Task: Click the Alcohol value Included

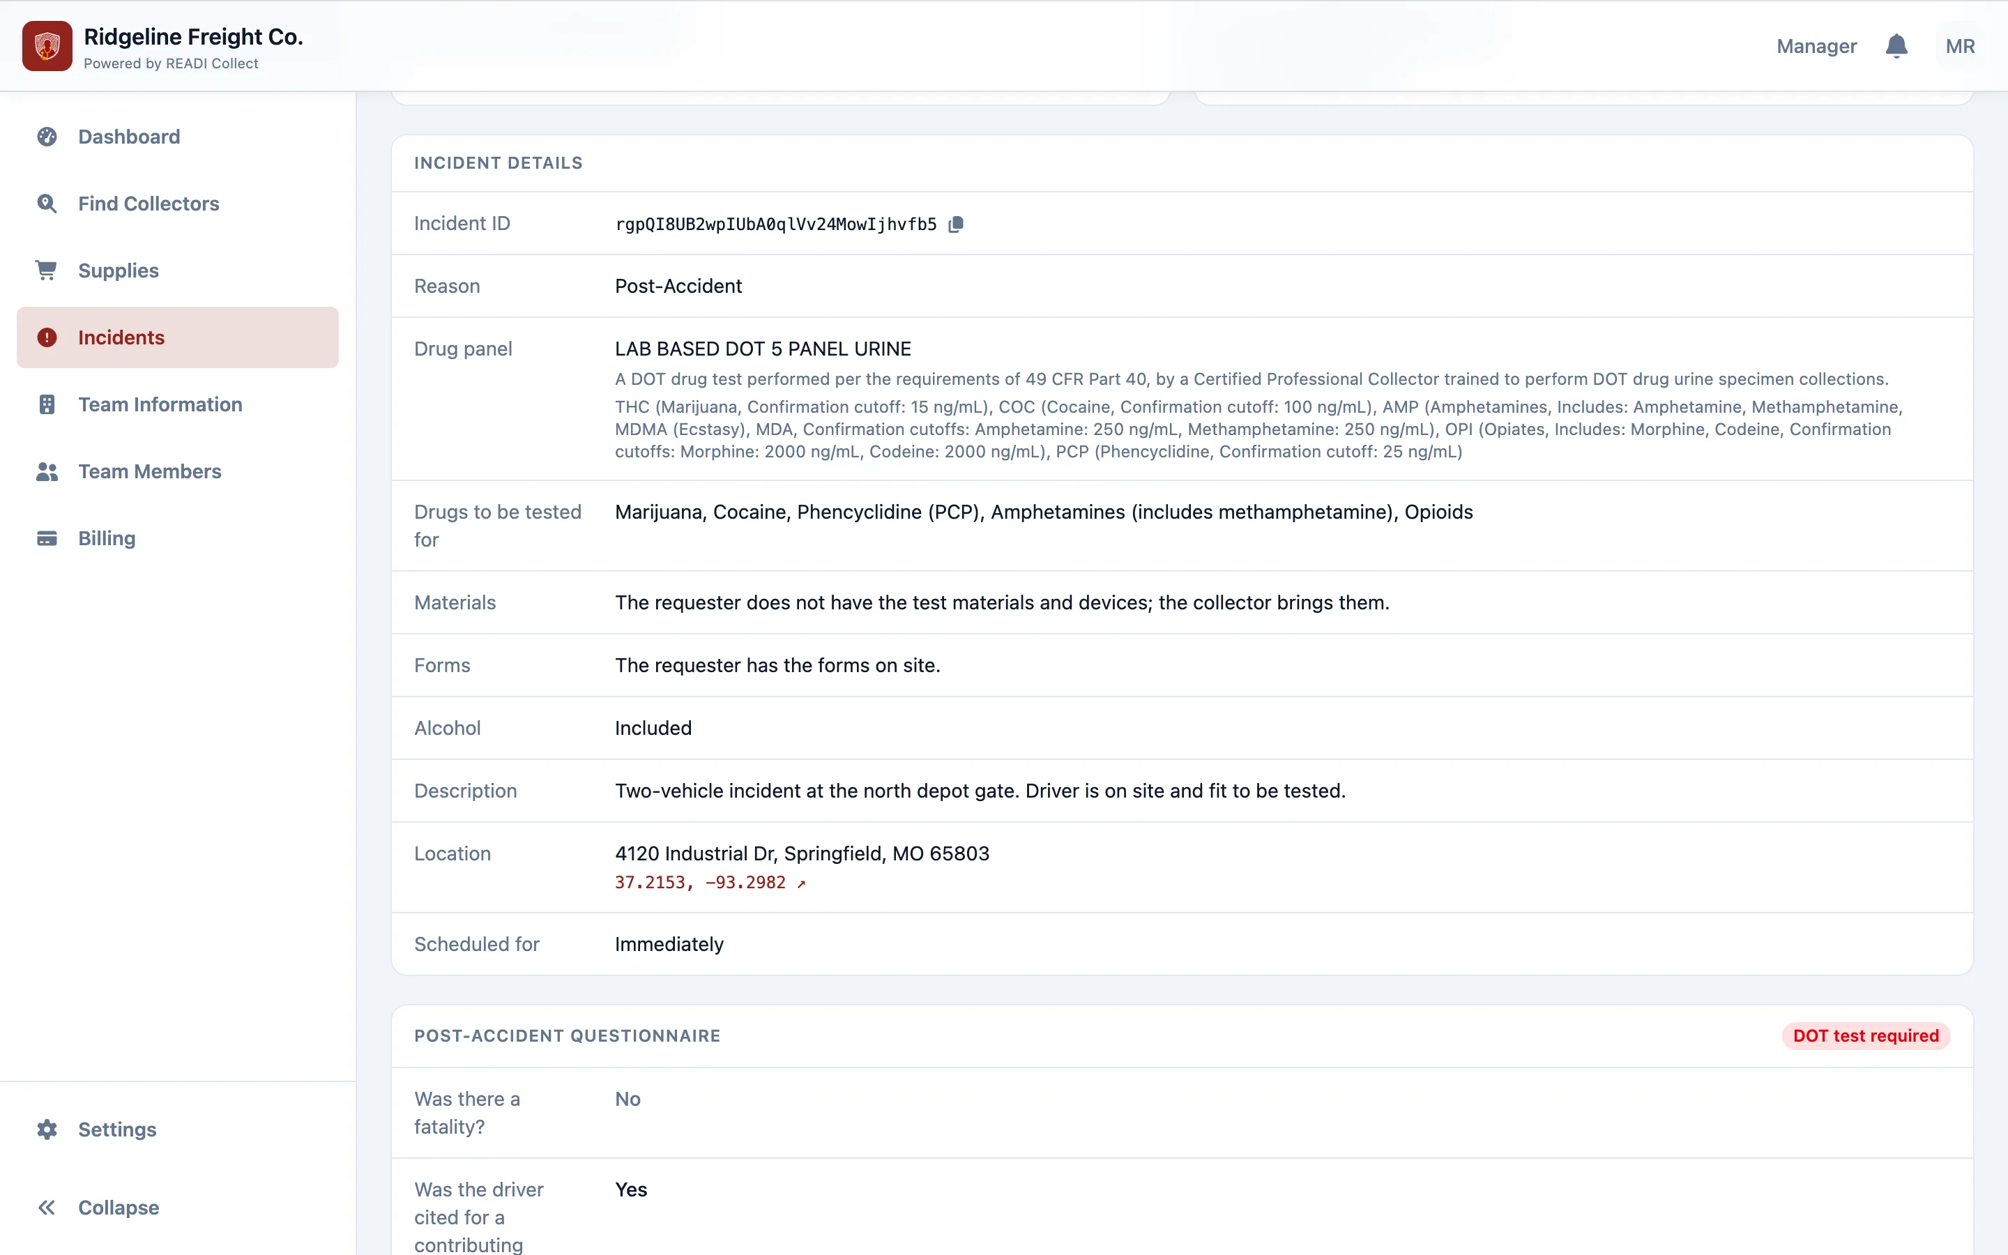Action: (653, 728)
